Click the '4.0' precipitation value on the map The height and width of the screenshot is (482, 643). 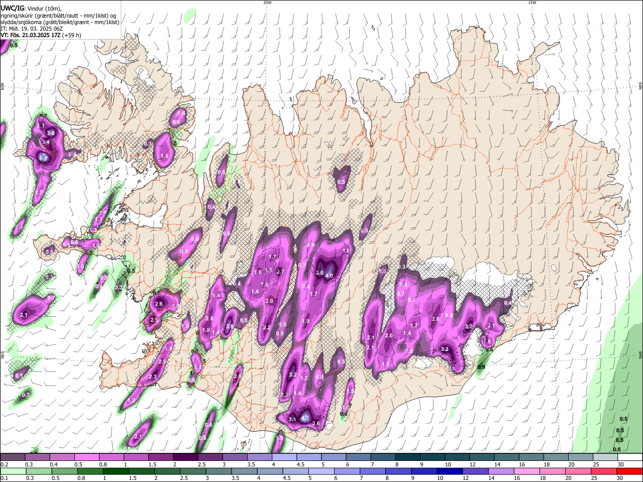[x=330, y=276]
